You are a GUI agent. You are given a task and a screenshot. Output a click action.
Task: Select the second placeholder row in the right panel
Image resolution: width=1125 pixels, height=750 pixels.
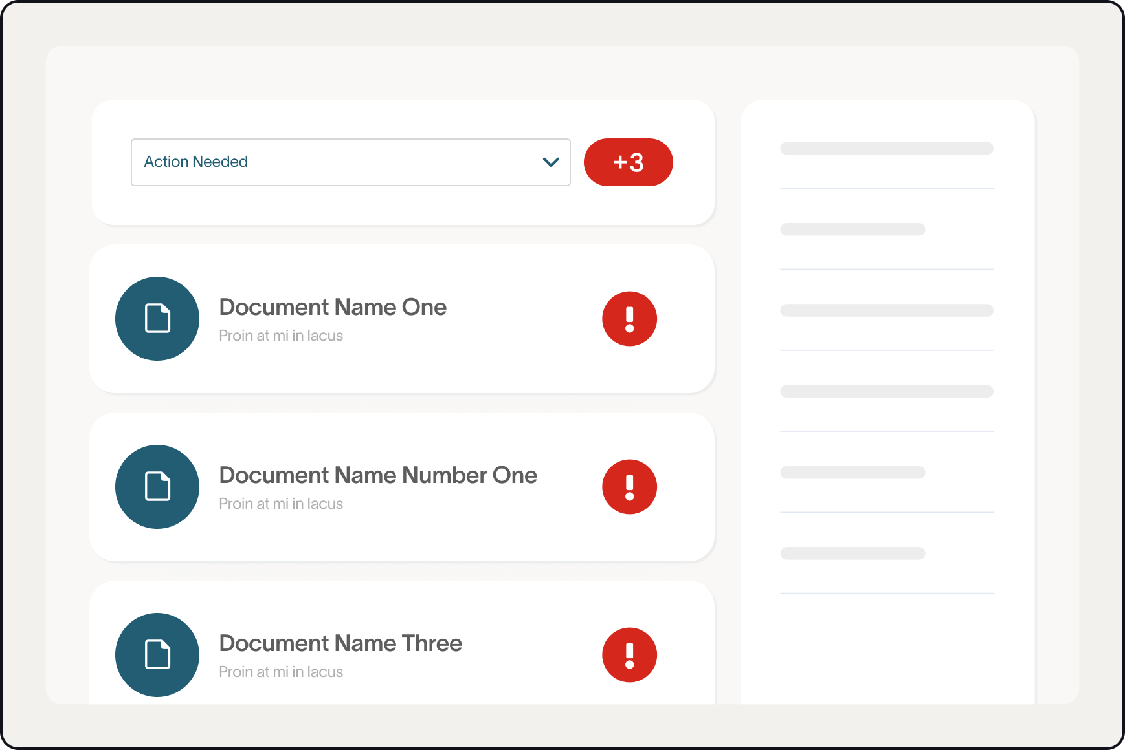tap(852, 230)
